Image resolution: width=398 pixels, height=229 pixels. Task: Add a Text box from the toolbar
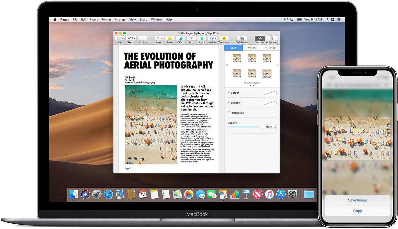coord(191,38)
